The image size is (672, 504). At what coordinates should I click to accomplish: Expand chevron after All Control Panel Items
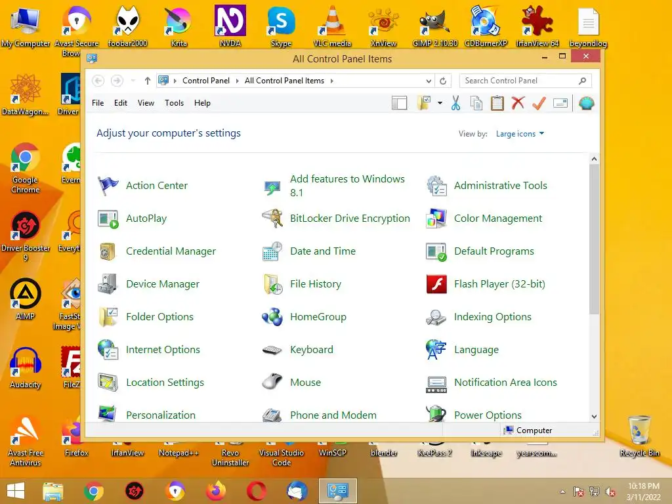pos(331,81)
